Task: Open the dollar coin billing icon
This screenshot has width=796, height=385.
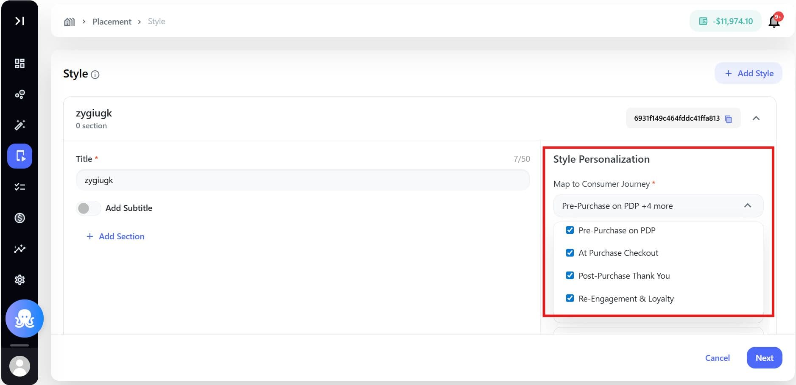Action: click(x=20, y=218)
